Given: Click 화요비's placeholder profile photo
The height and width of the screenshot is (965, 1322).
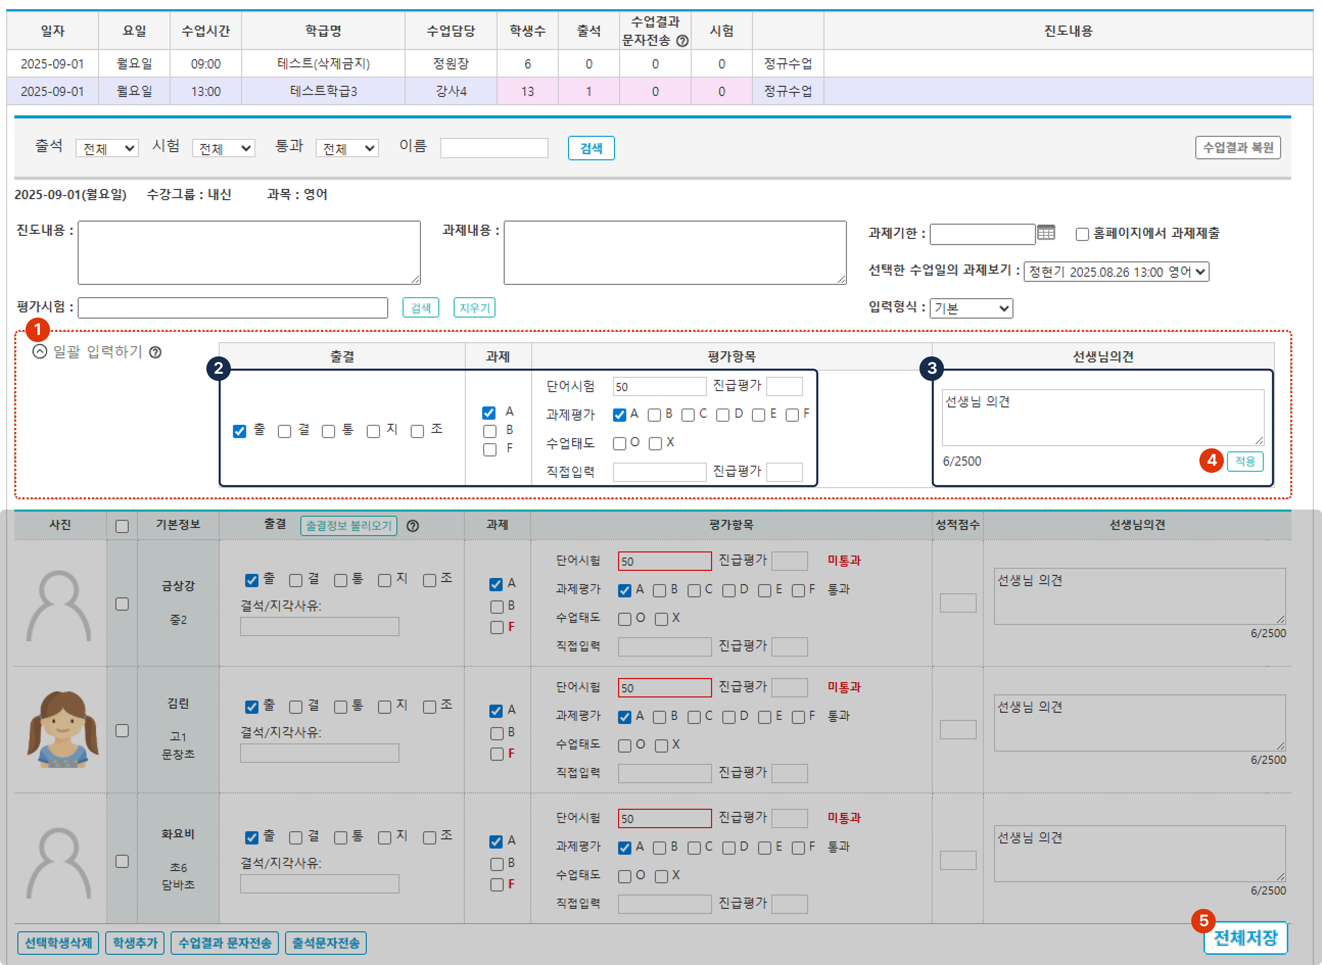Looking at the screenshot, I should click(59, 862).
